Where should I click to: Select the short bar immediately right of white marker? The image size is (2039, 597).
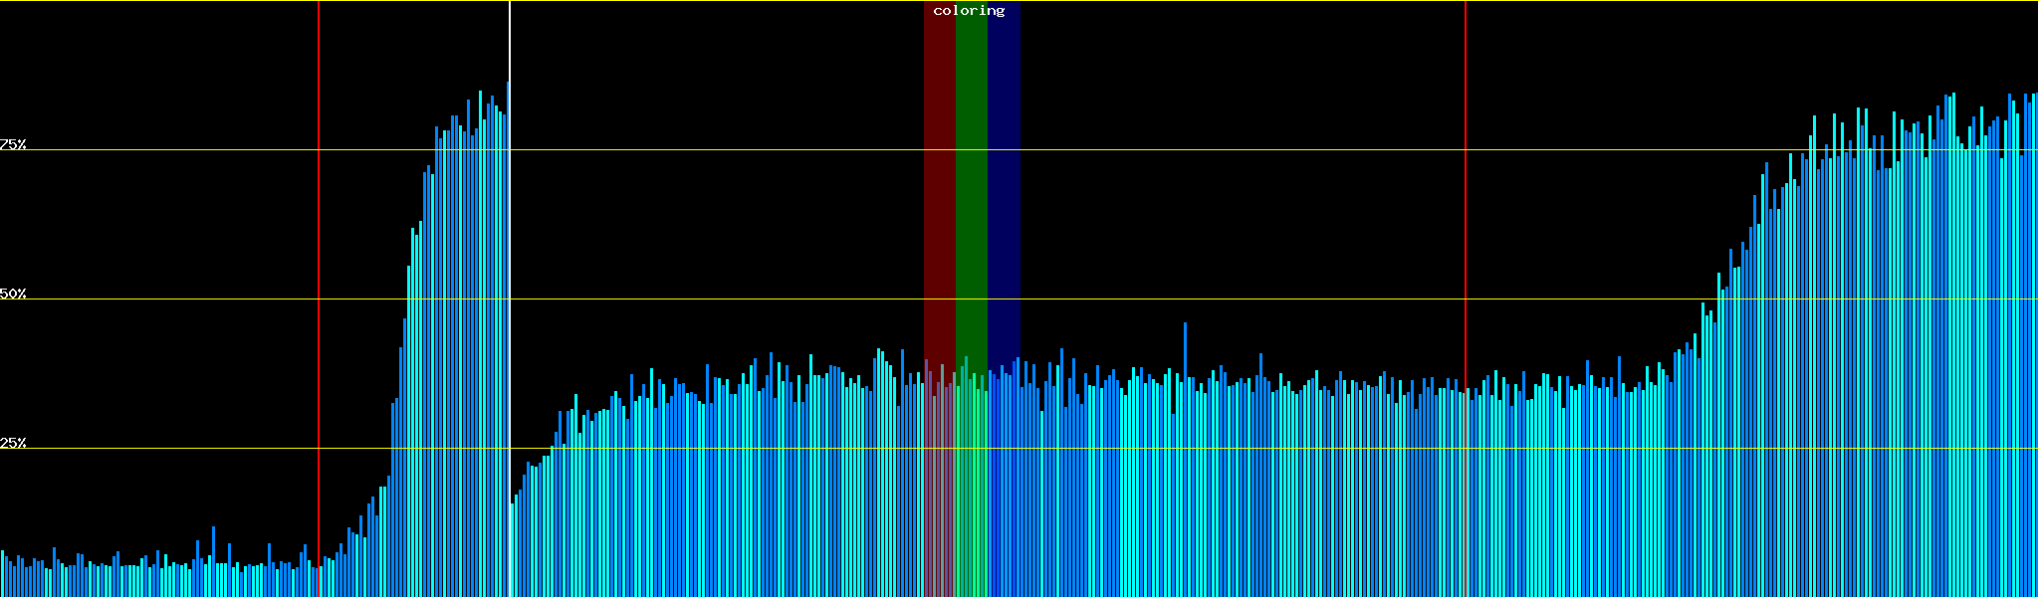point(513,549)
